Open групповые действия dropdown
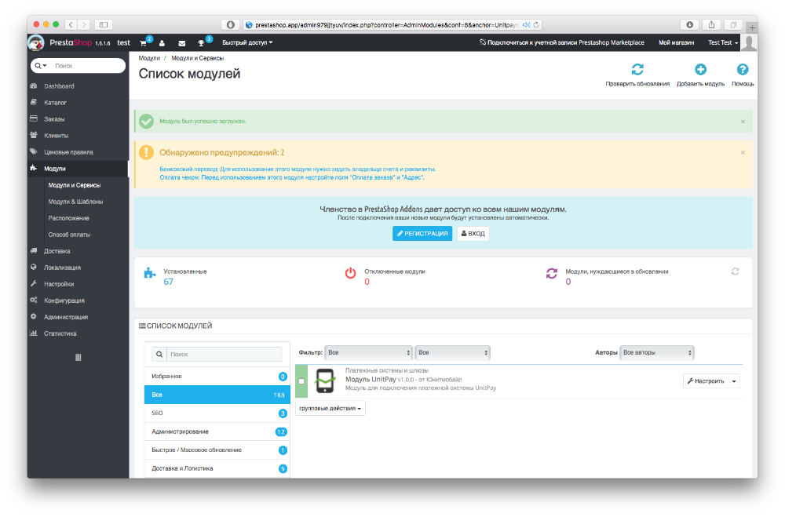Viewport: 785px width, 517px height. click(330, 408)
